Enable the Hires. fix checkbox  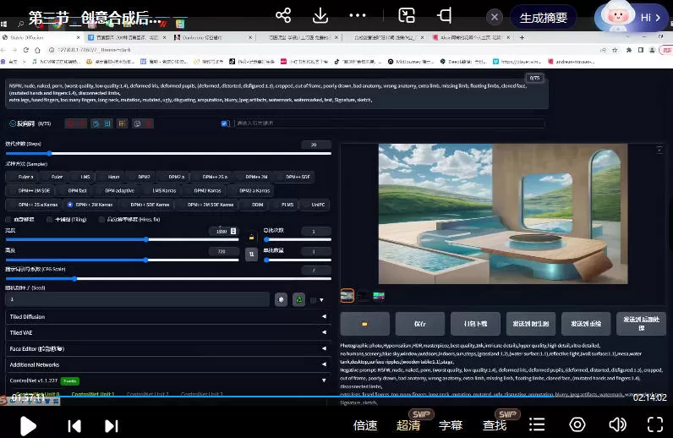(x=101, y=219)
